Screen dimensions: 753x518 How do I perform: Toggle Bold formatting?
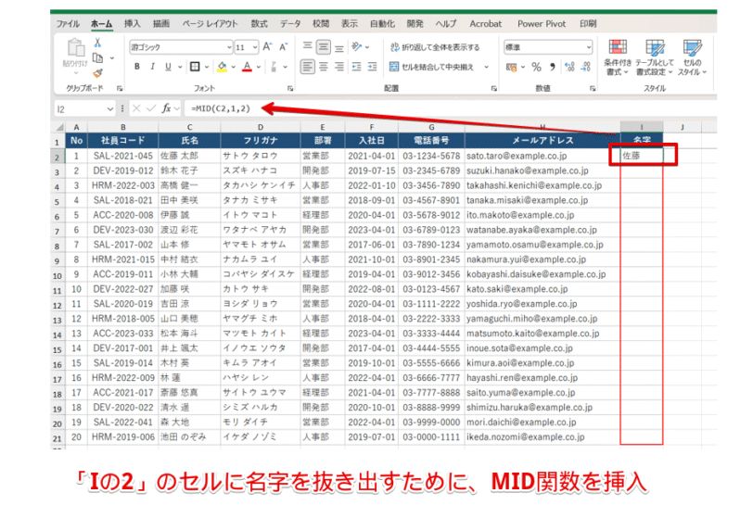(137, 67)
